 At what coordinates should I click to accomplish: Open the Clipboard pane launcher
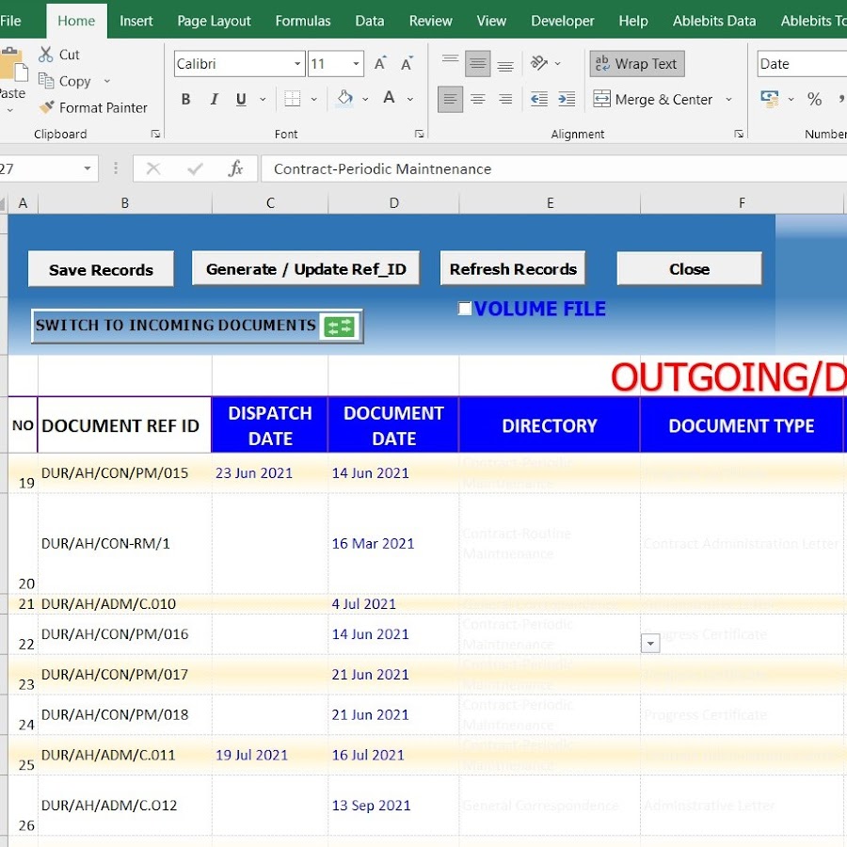(155, 134)
